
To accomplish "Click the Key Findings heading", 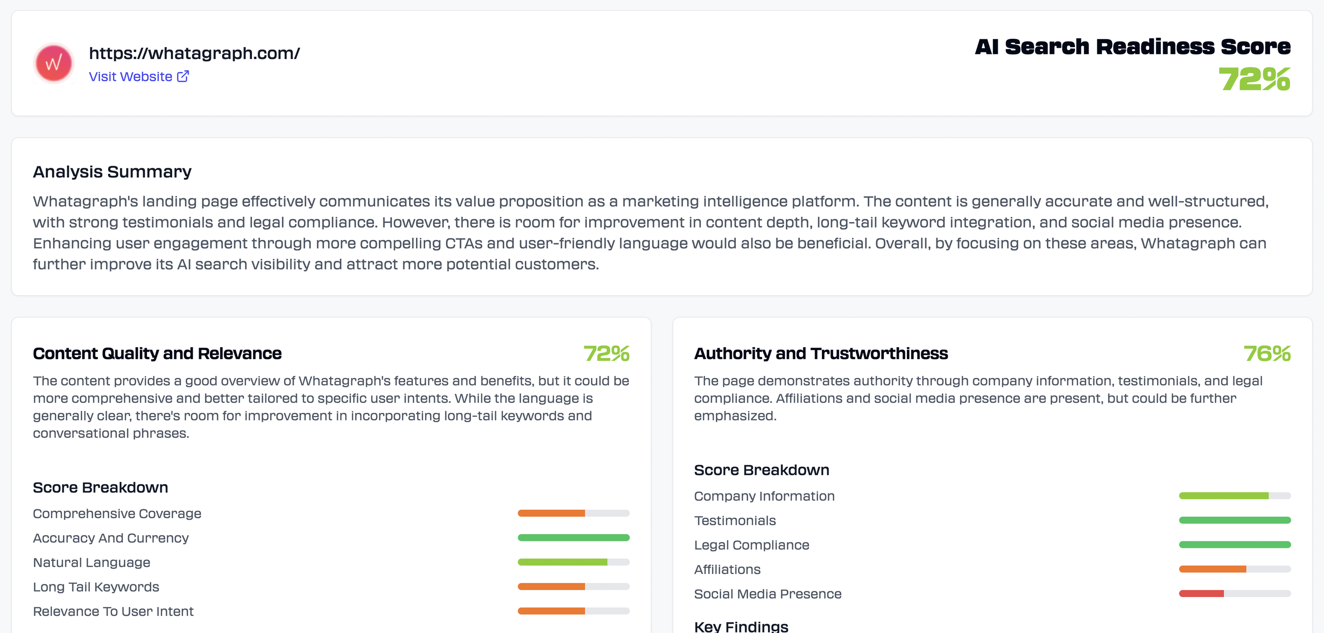I will [x=740, y=626].
